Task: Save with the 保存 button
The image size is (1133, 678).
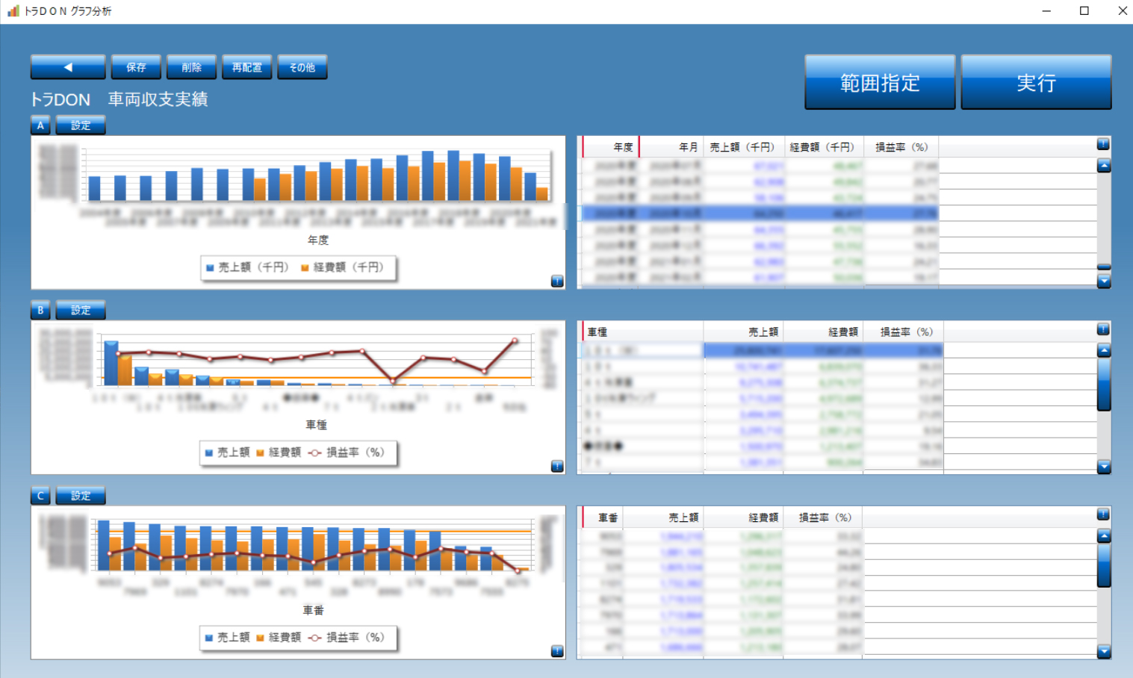Action: [x=136, y=67]
